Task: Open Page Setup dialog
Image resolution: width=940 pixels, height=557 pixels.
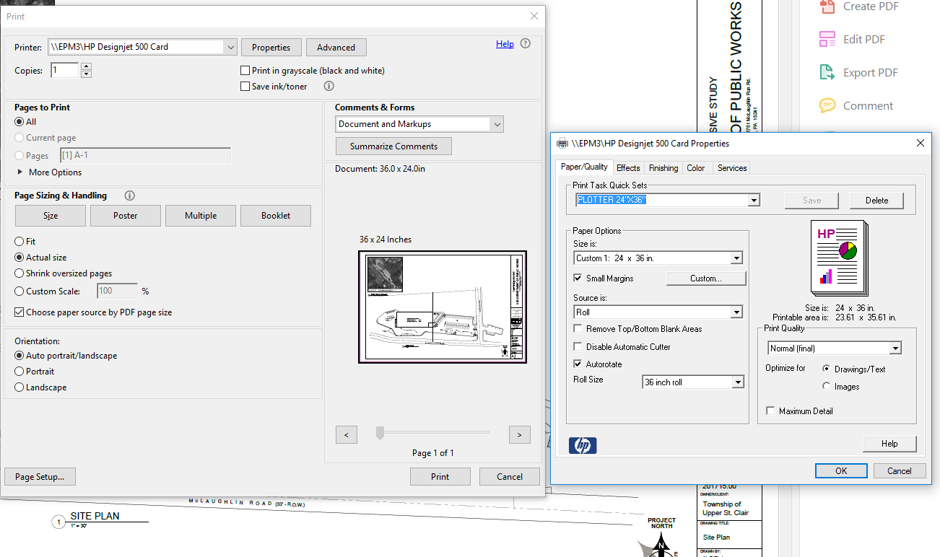Action: coord(40,477)
